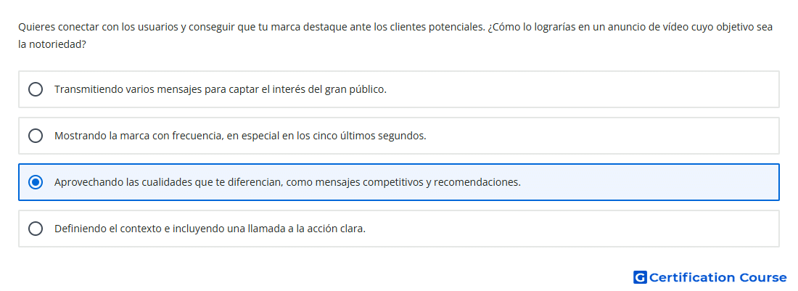This screenshot has width=798, height=291.
Task: Click the phrase 'gran público' in first option
Action: pyautogui.click(x=355, y=89)
